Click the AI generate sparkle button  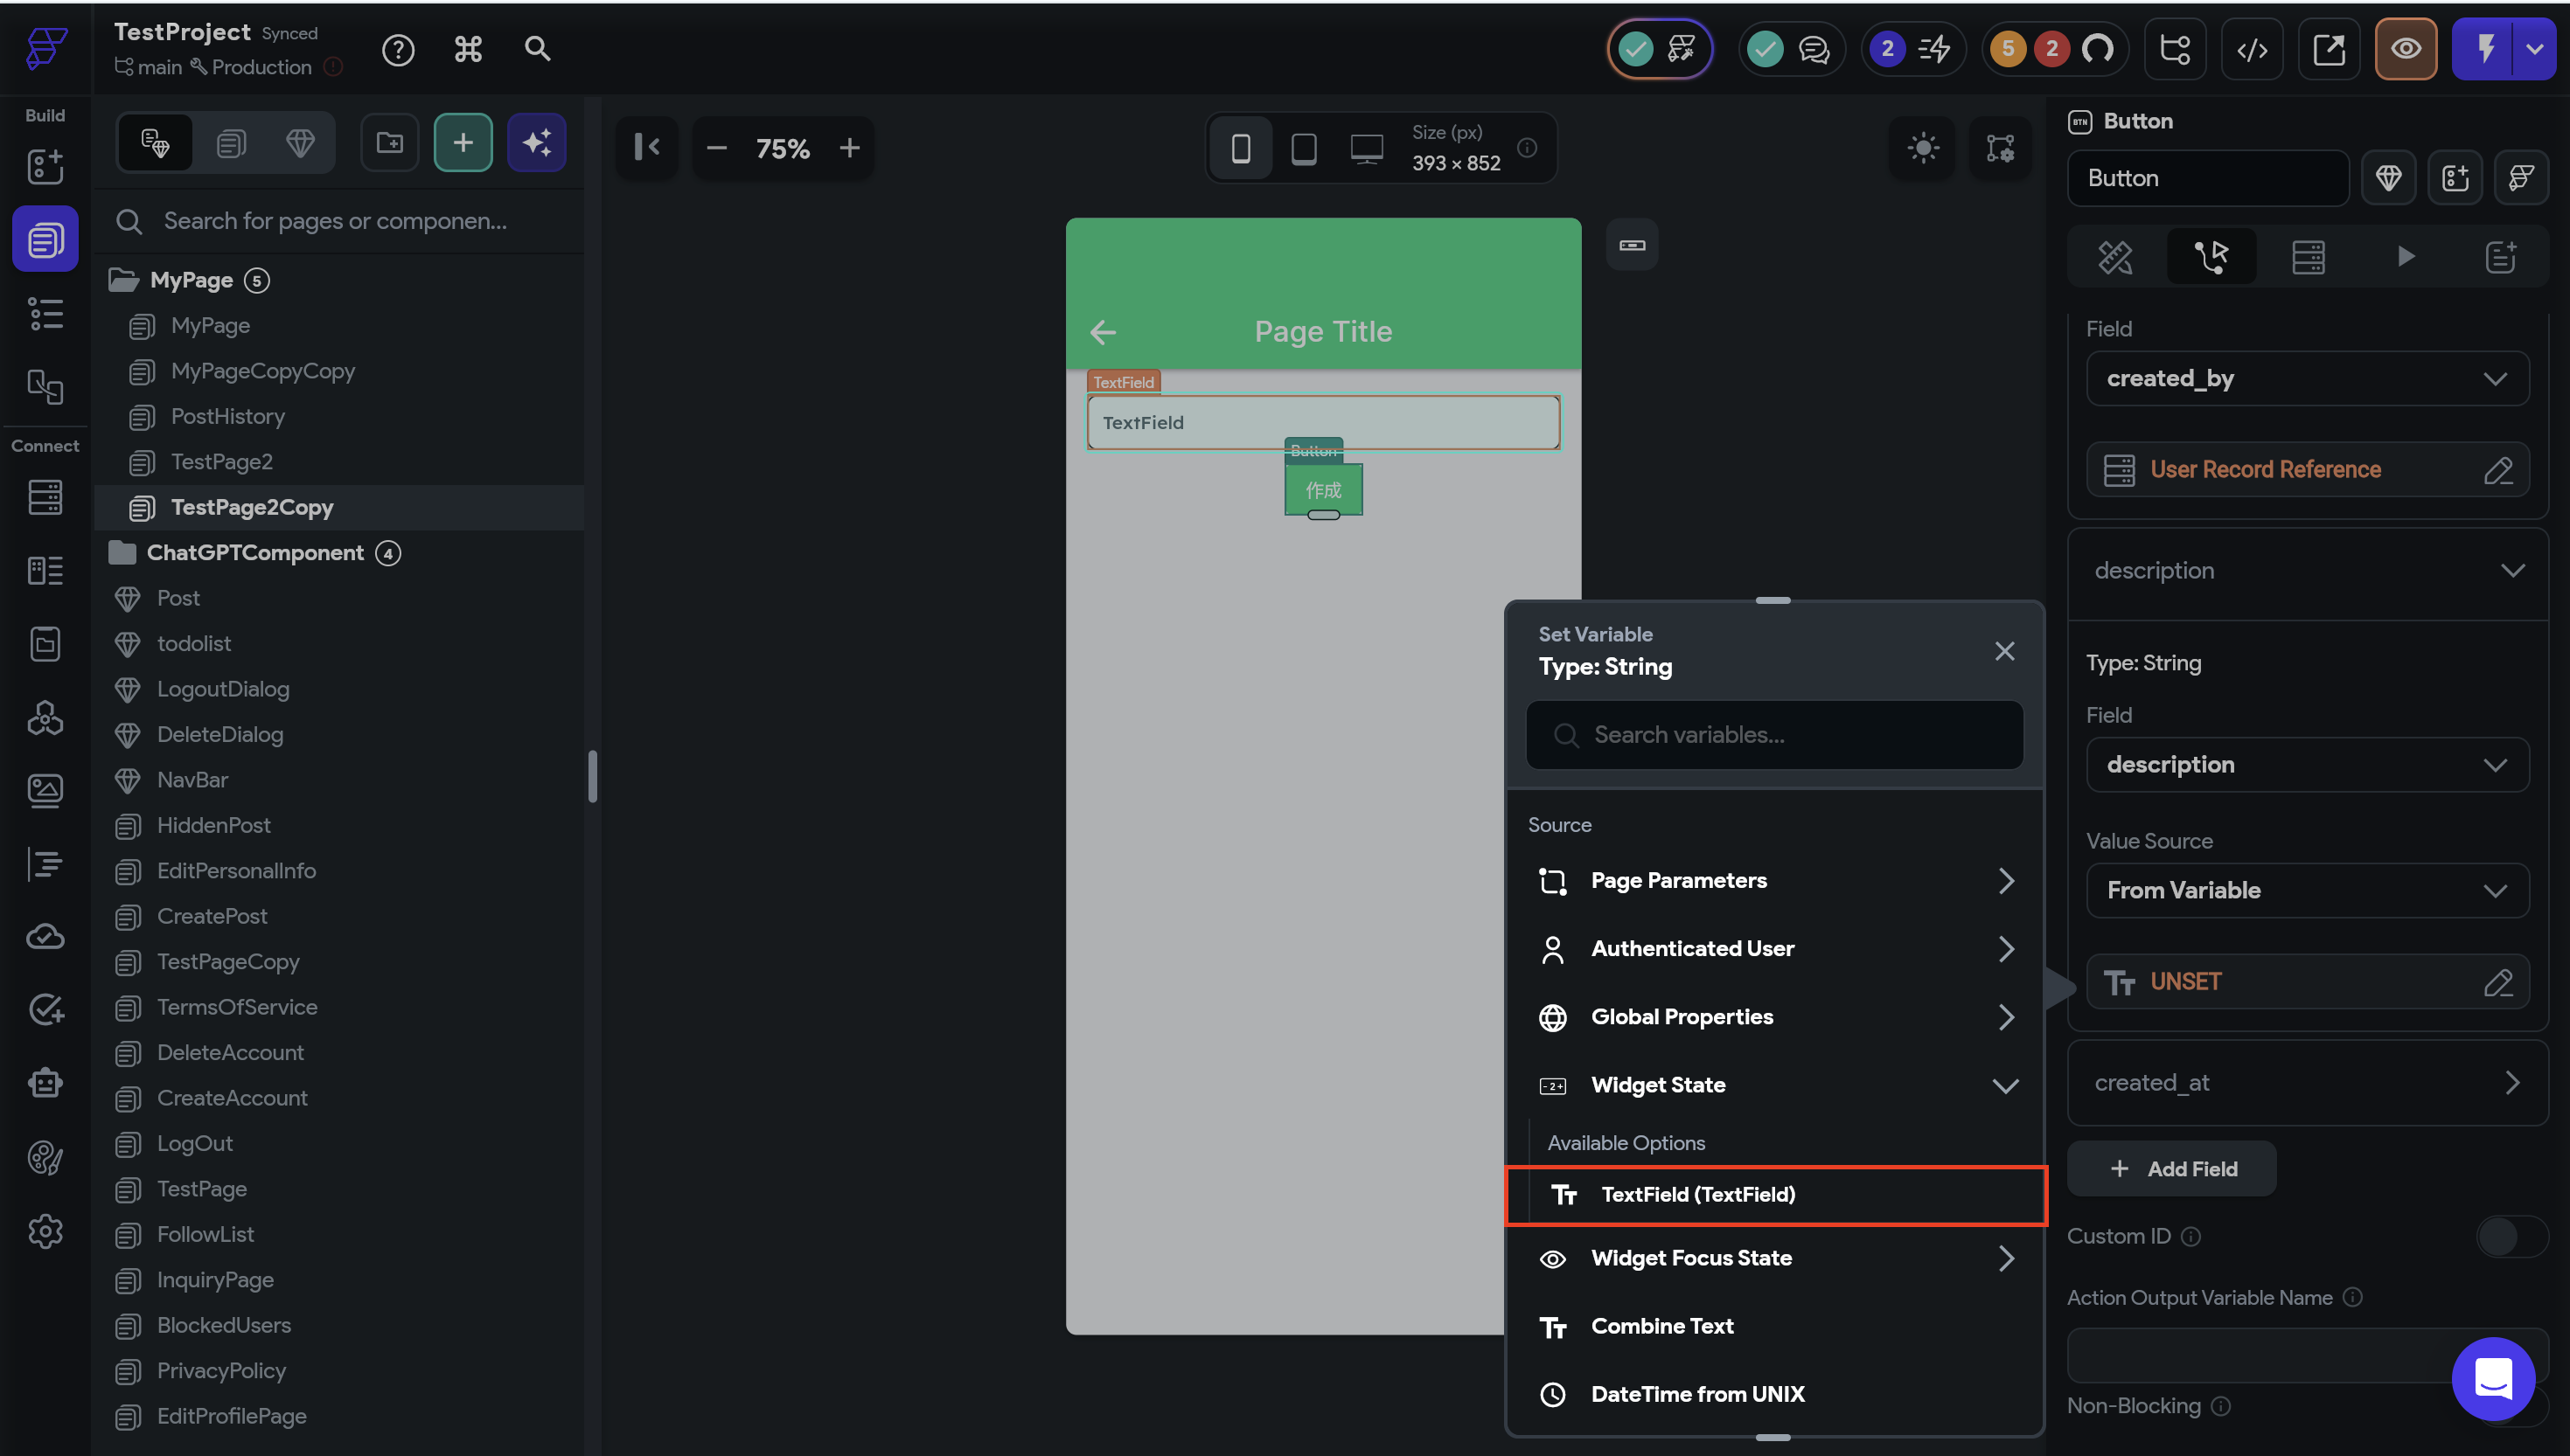coord(536,143)
